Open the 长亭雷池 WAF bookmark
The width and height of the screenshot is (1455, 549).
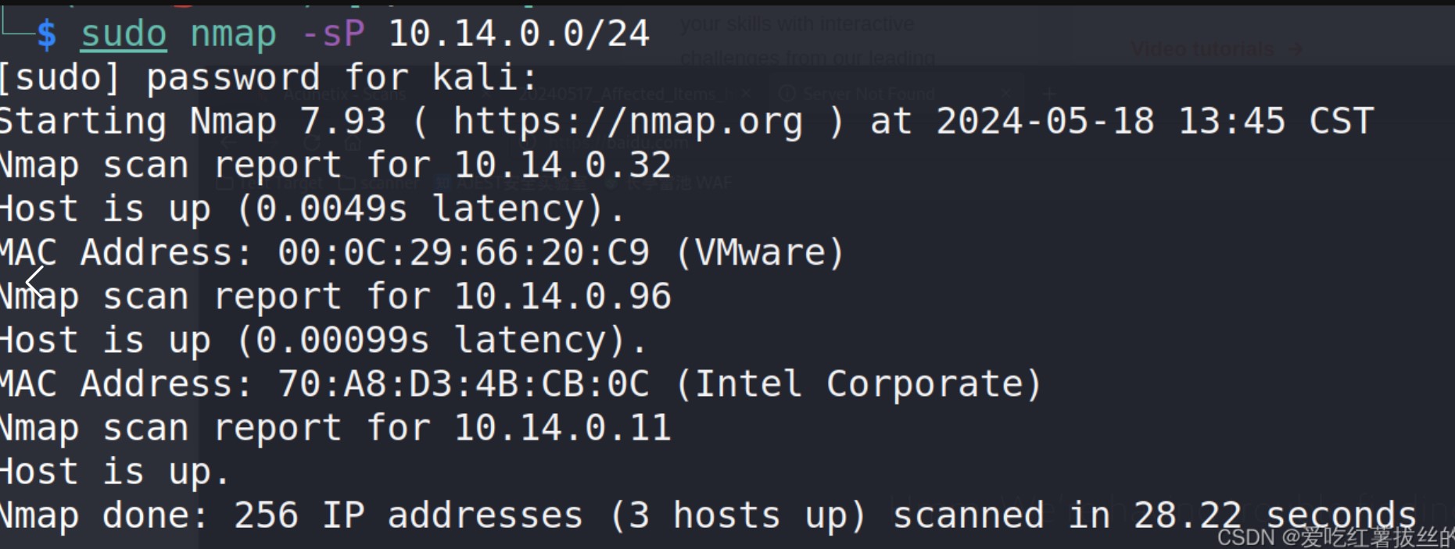pyautogui.click(x=668, y=184)
